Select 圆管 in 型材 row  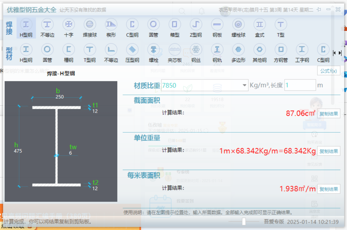coord(47,53)
